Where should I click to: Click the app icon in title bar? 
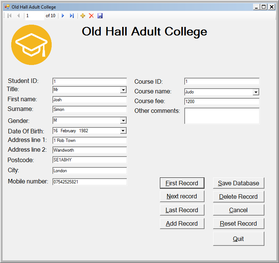point(7,7)
